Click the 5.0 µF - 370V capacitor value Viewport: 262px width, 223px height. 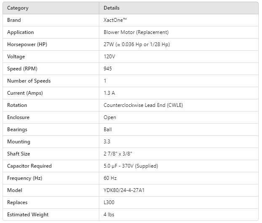click(131, 166)
